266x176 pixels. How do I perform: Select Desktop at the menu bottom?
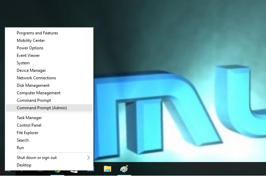[24, 165]
